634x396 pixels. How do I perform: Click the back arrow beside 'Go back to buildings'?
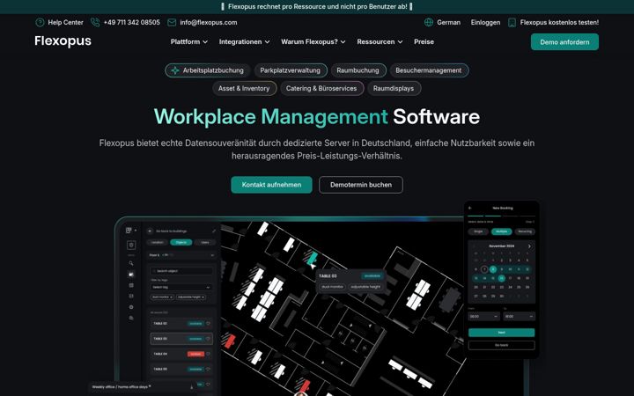pyautogui.click(x=150, y=231)
